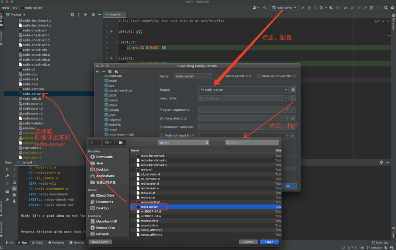Click the print icon in Run panel
This screenshot has width=396, height=250.
pos(14,195)
